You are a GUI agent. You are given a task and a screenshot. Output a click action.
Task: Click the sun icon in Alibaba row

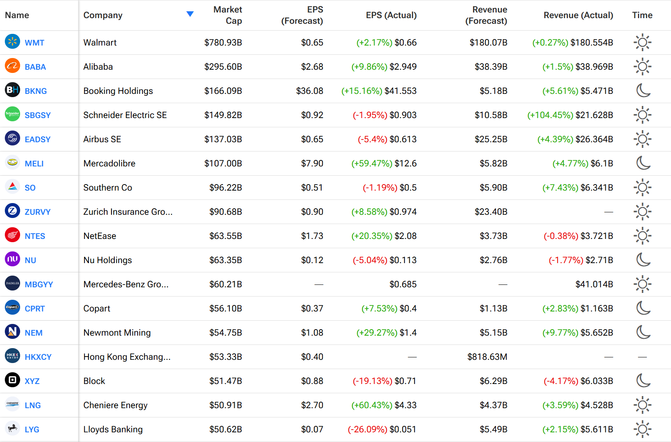[642, 66]
